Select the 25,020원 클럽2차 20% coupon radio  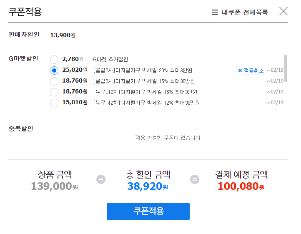pos(54,70)
